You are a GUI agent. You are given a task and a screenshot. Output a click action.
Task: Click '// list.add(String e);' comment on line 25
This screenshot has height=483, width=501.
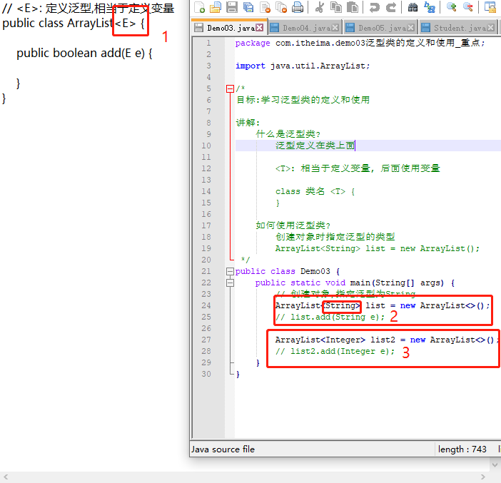[330, 317]
